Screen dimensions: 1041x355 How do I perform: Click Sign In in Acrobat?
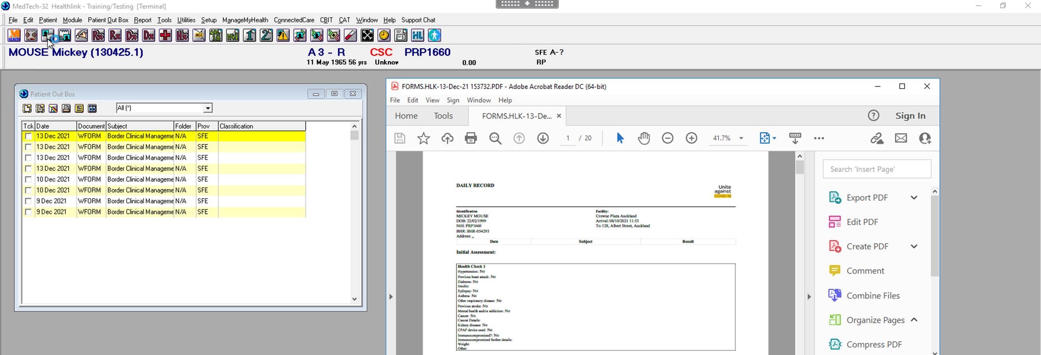(x=910, y=116)
